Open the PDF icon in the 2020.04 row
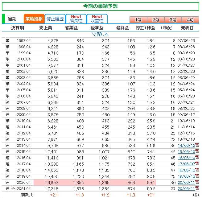The image size is (202, 198). tap(197, 182)
